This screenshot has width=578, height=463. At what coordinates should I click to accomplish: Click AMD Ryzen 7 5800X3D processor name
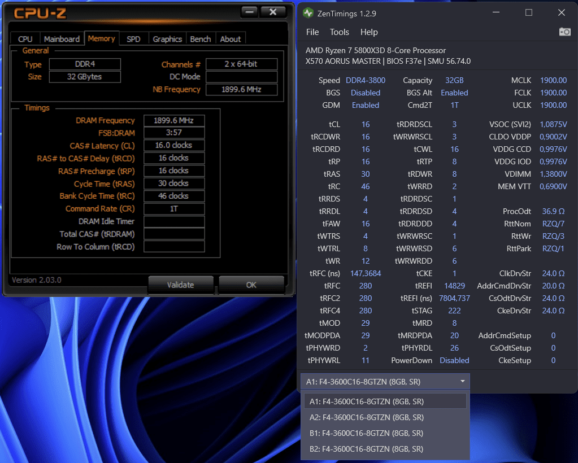click(376, 50)
